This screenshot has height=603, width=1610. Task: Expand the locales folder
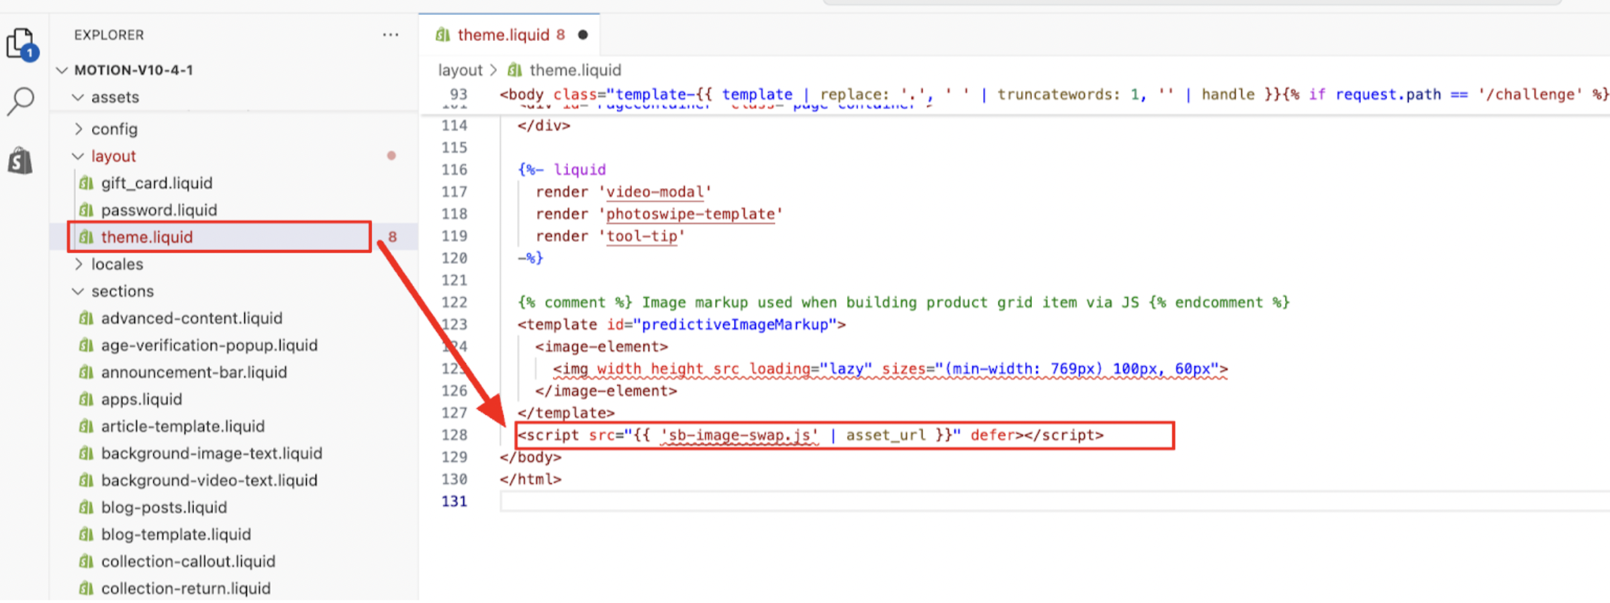coord(78,264)
